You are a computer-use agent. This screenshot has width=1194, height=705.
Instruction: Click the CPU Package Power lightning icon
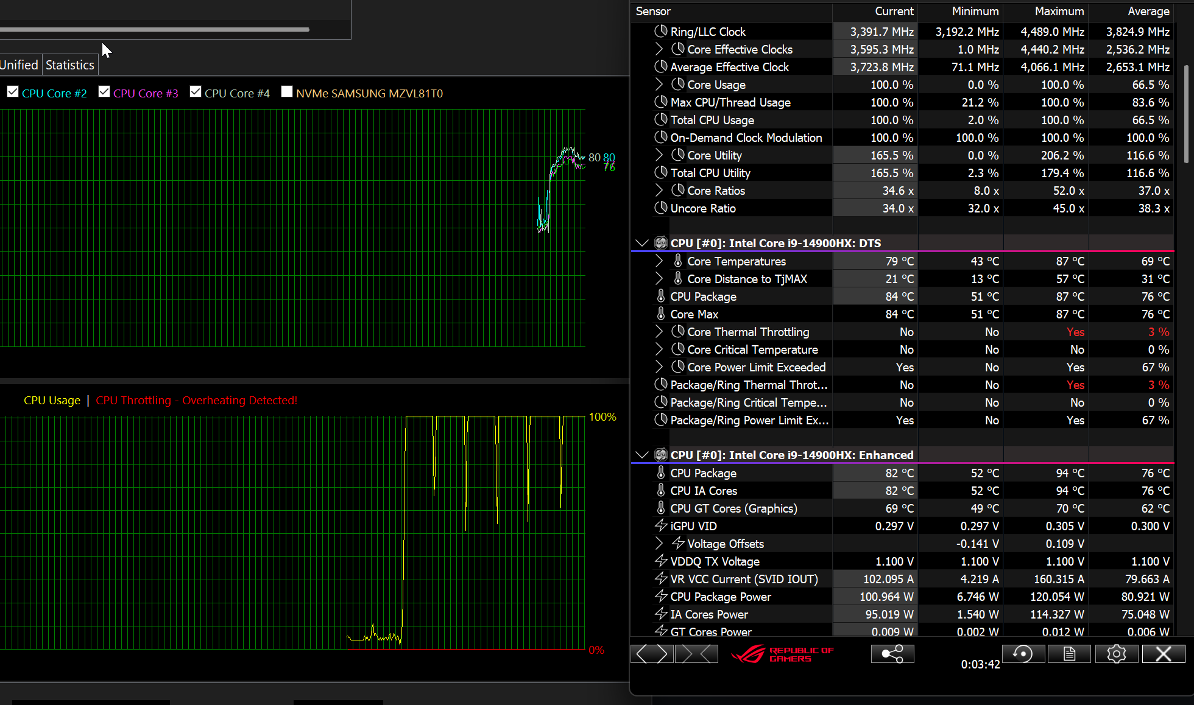[x=661, y=596]
